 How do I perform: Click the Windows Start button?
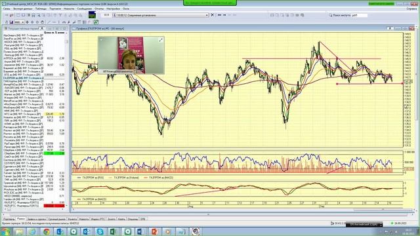tap(6, 231)
